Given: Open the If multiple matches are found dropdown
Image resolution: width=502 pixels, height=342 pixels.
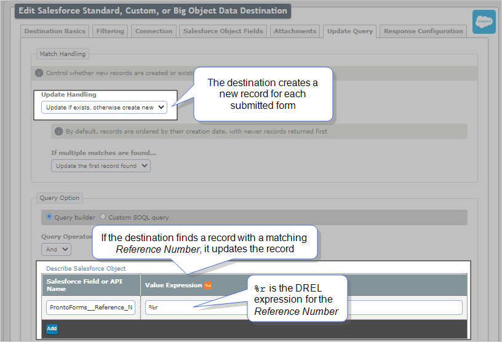Looking at the screenshot, I should [100, 166].
